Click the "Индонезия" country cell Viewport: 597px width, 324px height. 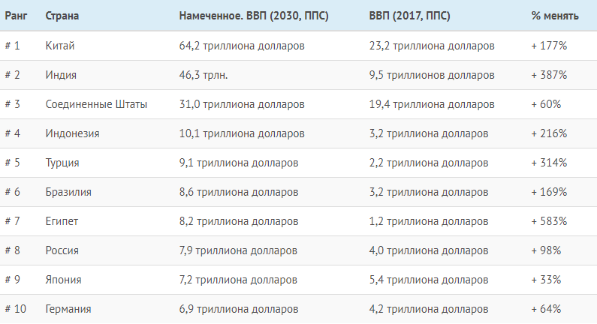click(x=72, y=133)
